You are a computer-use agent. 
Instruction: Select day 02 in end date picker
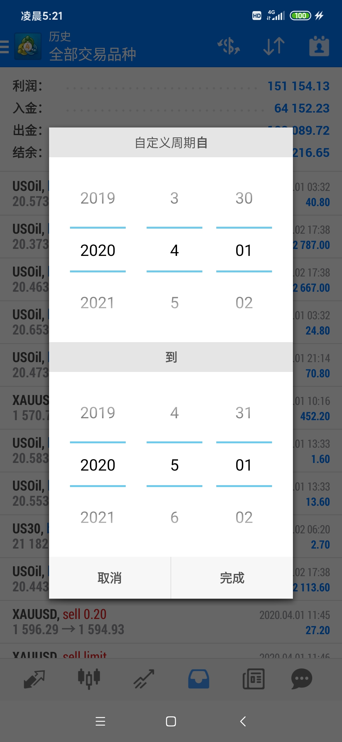coord(244,517)
